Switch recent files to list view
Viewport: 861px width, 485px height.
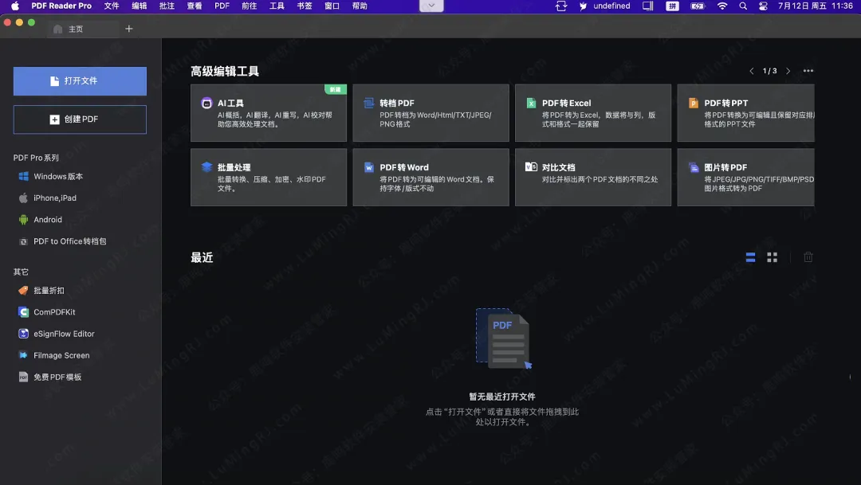pyautogui.click(x=749, y=256)
